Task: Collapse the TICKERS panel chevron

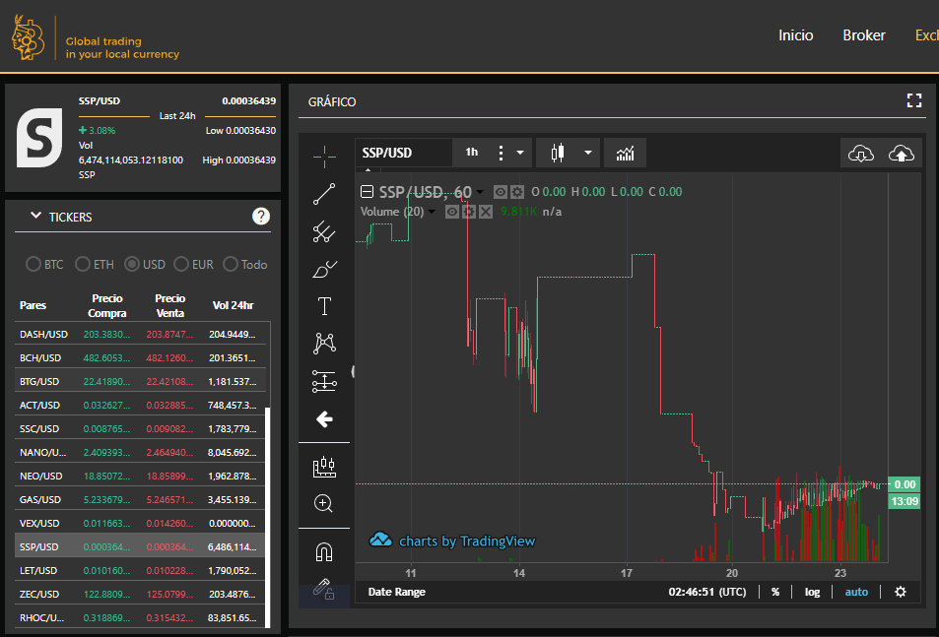Action: tap(36, 217)
